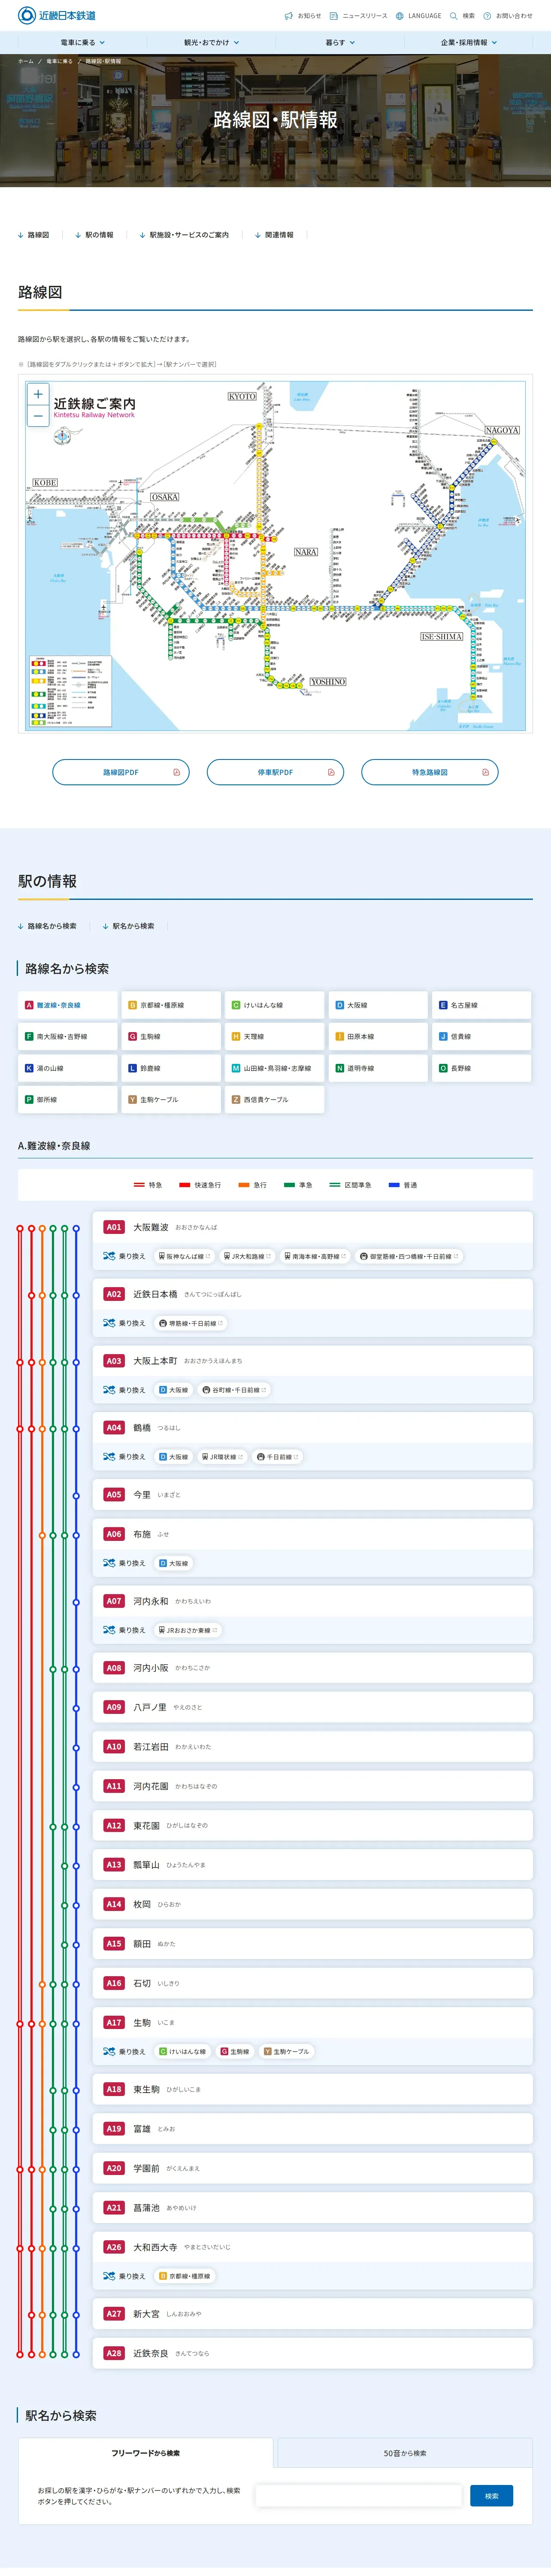Click the Kintetsu Railway logo
The height and width of the screenshot is (2576, 551).
pos(57,16)
